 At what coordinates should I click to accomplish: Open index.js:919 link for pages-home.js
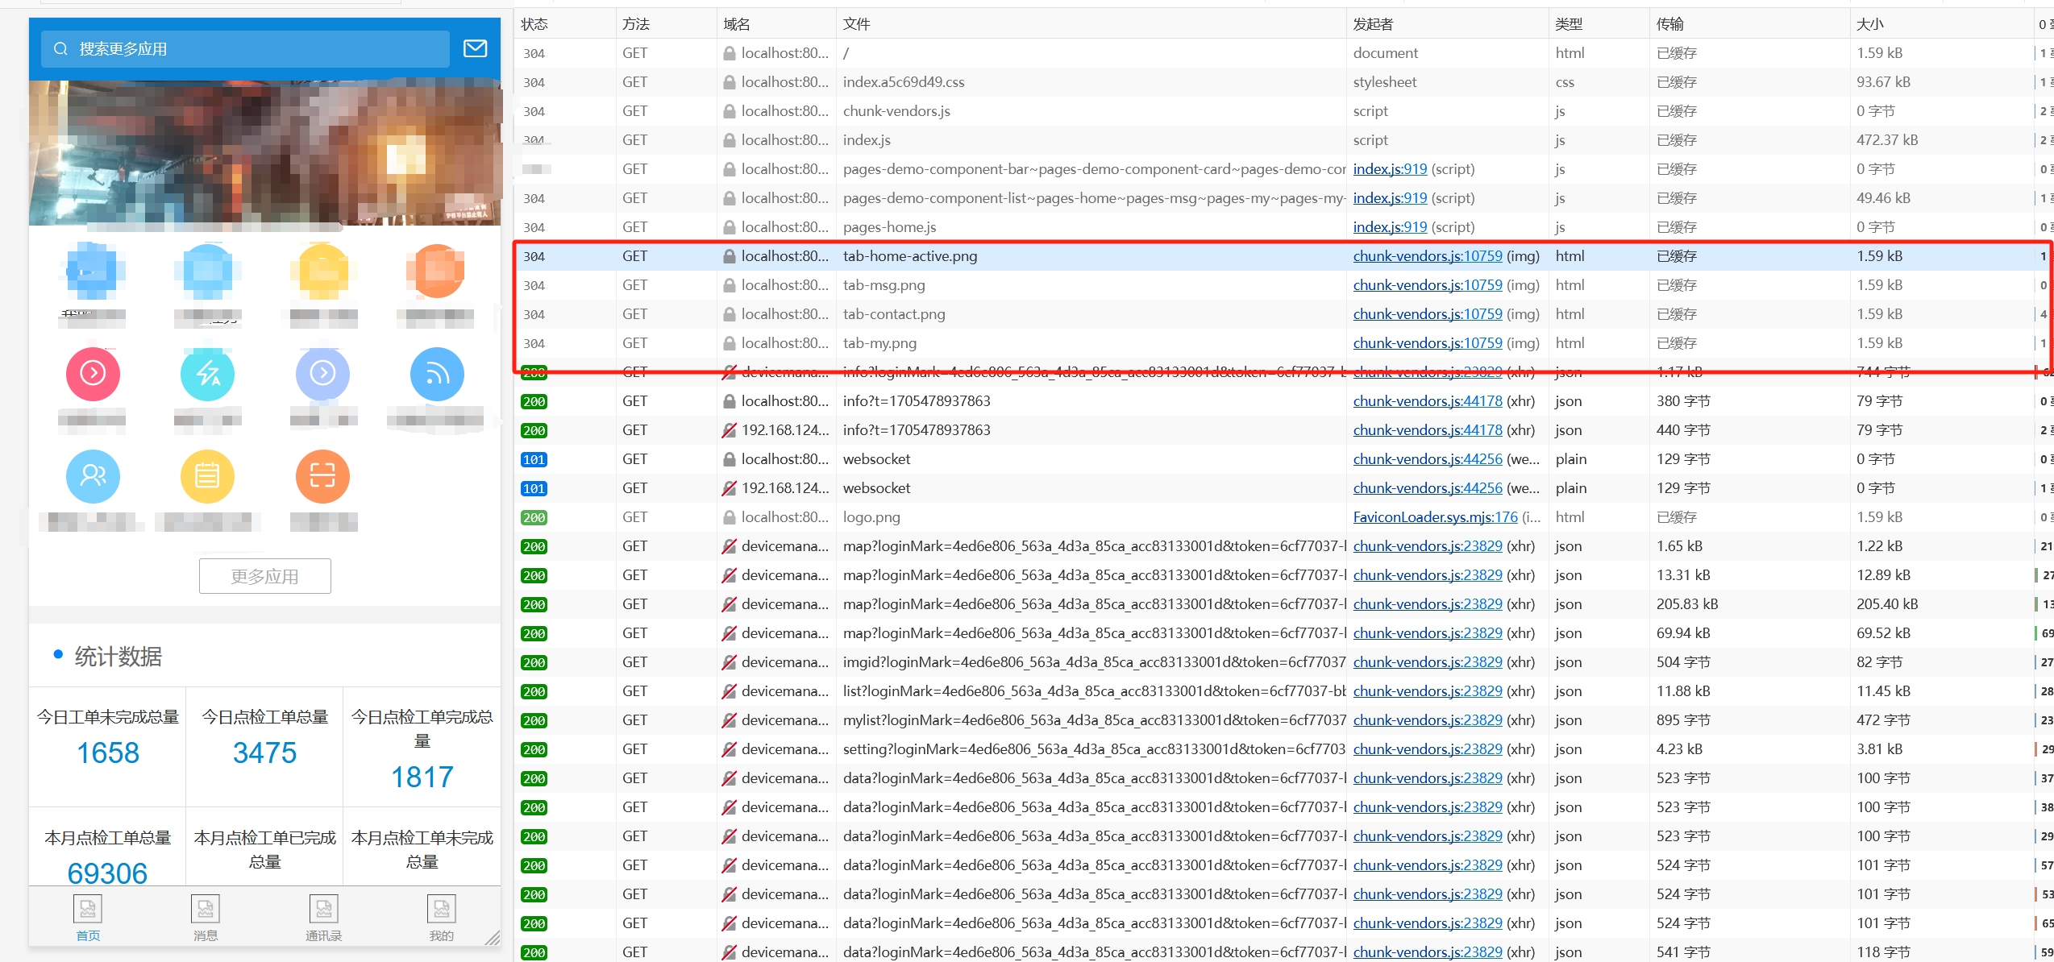click(1390, 227)
